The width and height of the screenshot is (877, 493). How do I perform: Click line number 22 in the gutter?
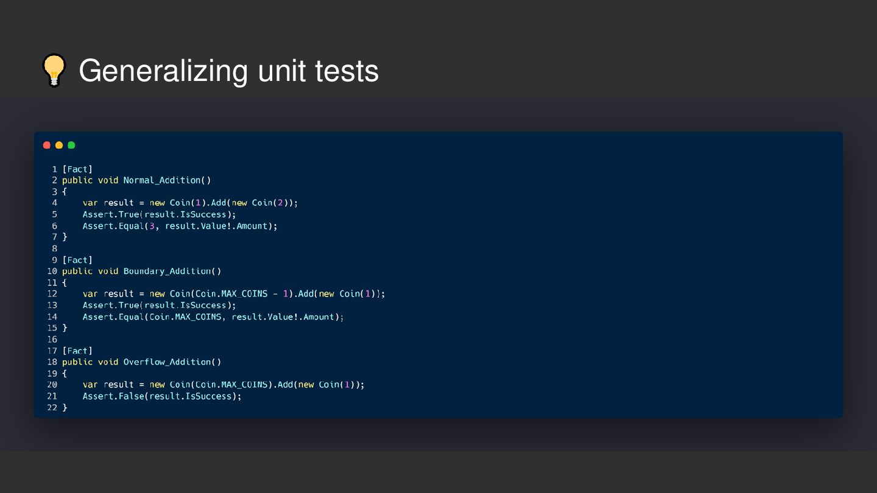pyautogui.click(x=52, y=407)
